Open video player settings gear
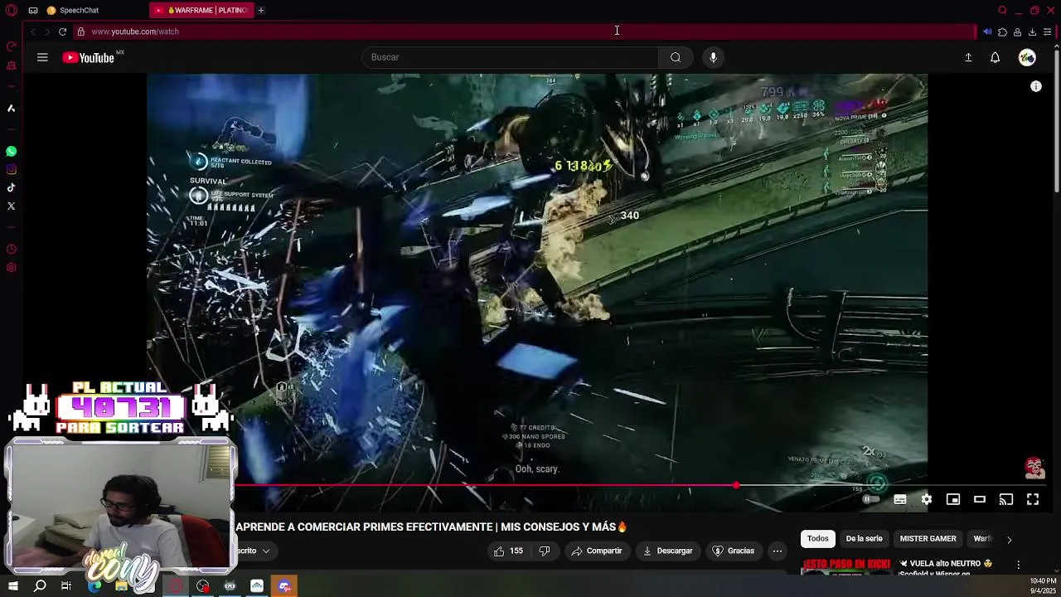 pyautogui.click(x=926, y=499)
